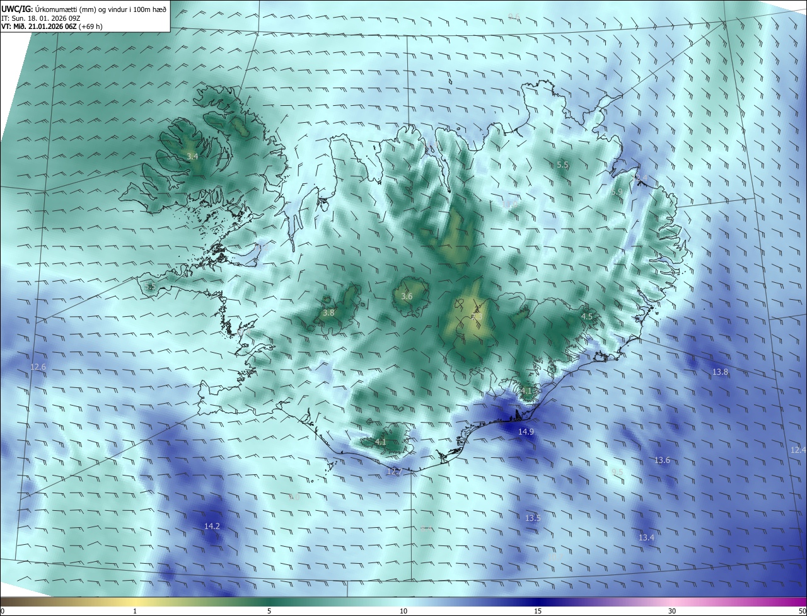Click the legend tick label 0
Image resolution: width=807 pixels, height=616 pixels.
pos(3,611)
